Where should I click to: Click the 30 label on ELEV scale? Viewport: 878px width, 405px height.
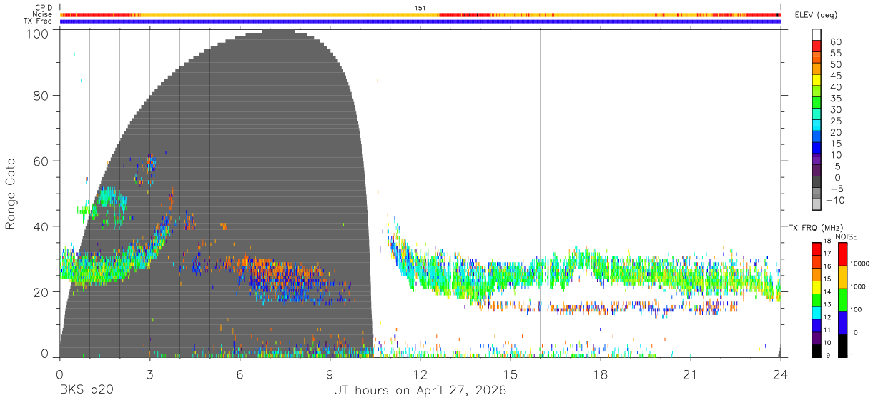pyautogui.click(x=837, y=109)
